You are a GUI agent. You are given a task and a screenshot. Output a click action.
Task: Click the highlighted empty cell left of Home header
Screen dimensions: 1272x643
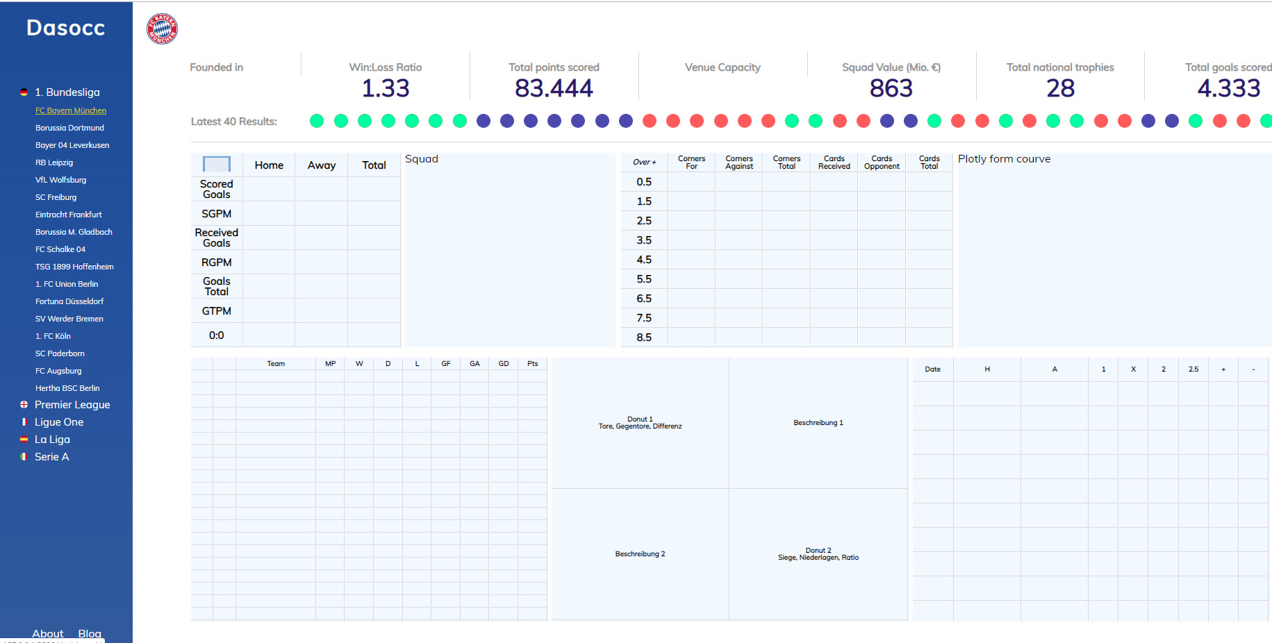(x=217, y=165)
